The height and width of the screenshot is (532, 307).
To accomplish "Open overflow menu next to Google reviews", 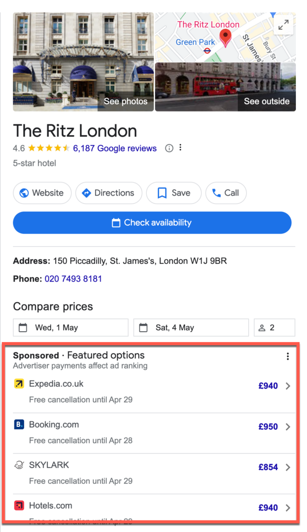I will click(x=180, y=148).
